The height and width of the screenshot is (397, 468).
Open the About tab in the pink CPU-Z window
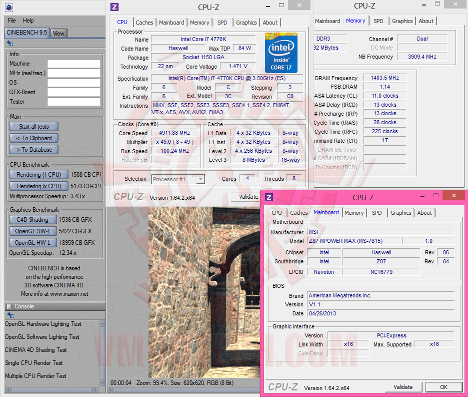pos(424,213)
